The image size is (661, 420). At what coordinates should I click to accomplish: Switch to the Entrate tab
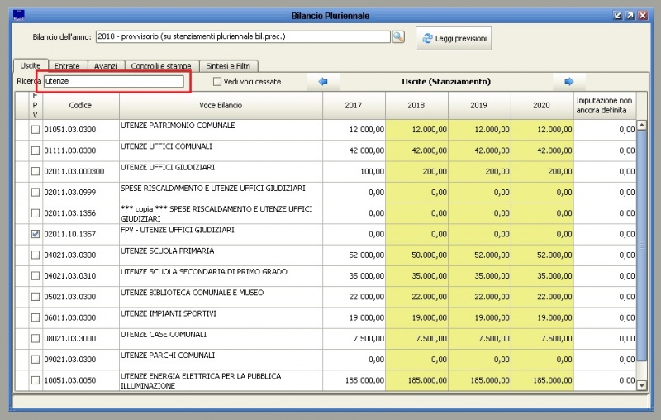(x=67, y=66)
